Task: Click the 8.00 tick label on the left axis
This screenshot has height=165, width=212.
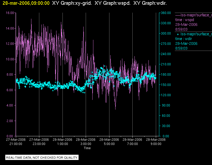Action: click(10, 74)
